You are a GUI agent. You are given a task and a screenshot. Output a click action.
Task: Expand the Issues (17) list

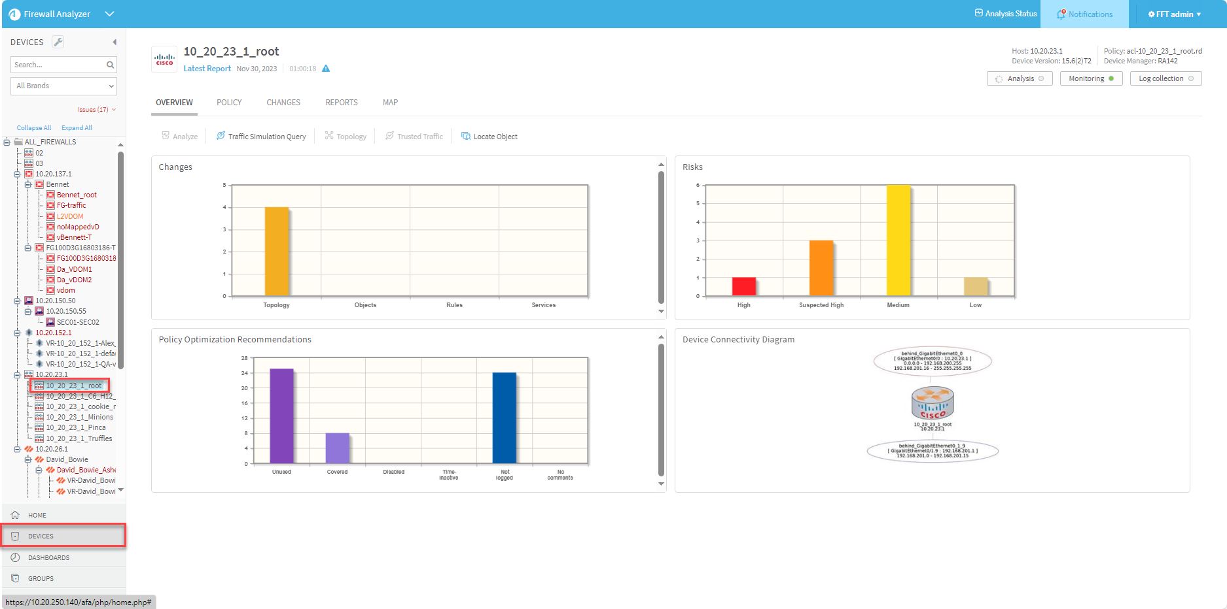coord(96,110)
